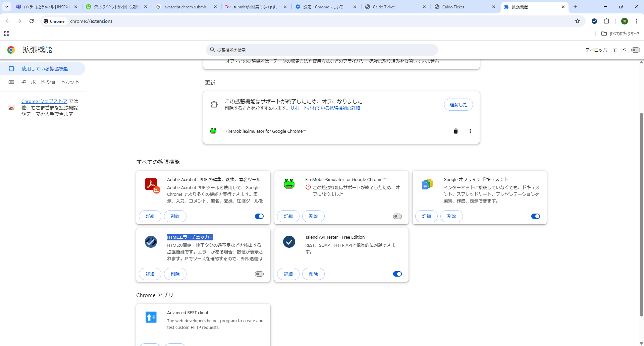Image resolution: width=644 pixels, height=346 pixels.
Task: Open Chrome's three-dot main menu
Action: tap(636, 21)
